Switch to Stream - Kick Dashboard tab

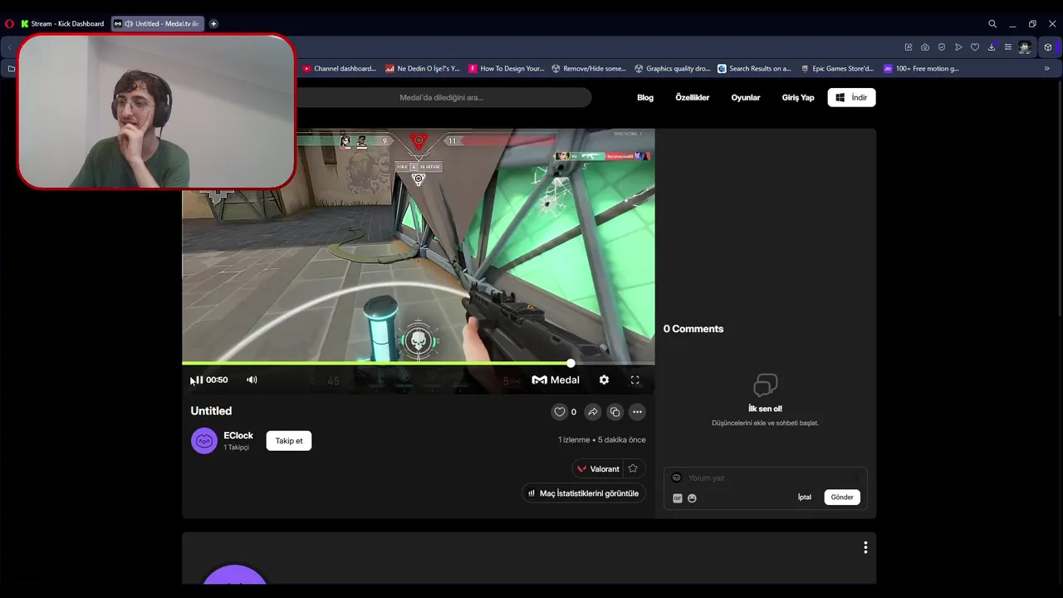[63, 23]
